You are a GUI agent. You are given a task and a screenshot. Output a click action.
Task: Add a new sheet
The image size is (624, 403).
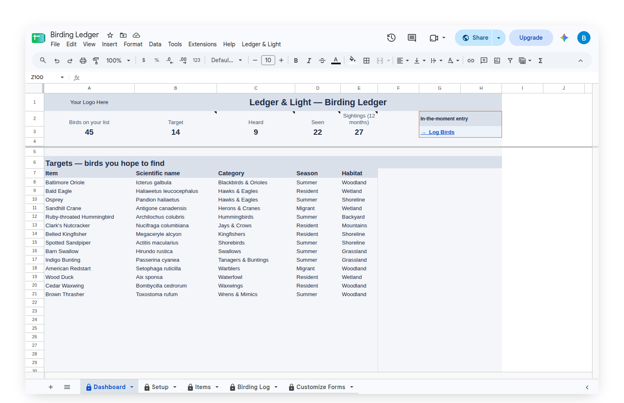click(x=51, y=387)
